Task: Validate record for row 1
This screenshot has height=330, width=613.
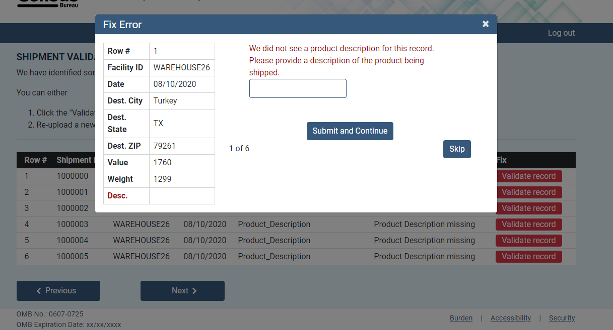Action: [528, 176]
